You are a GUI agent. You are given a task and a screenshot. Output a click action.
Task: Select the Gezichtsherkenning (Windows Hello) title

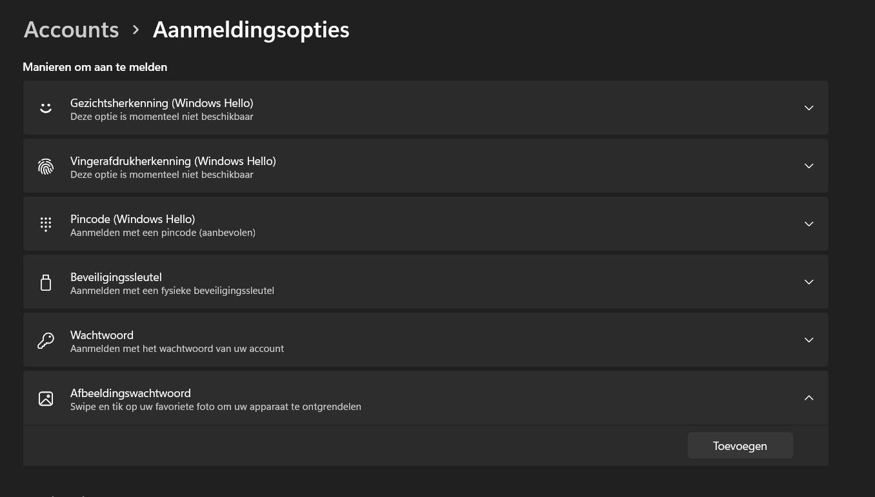point(161,103)
